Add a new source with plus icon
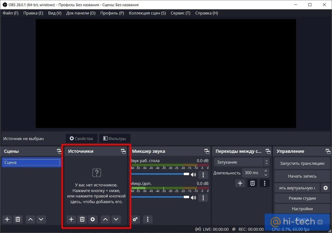 71,219
